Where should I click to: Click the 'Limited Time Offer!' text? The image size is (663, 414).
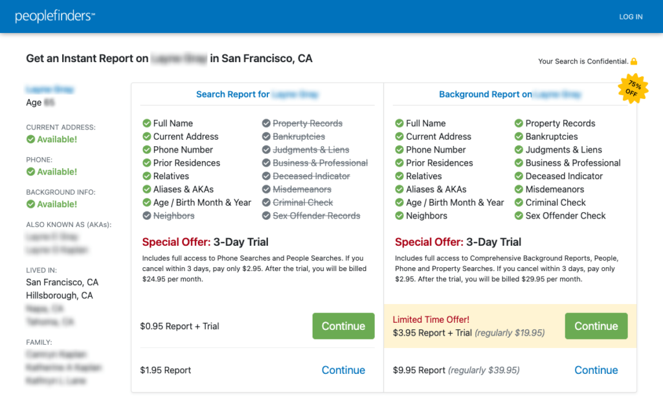[x=431, y=320]
